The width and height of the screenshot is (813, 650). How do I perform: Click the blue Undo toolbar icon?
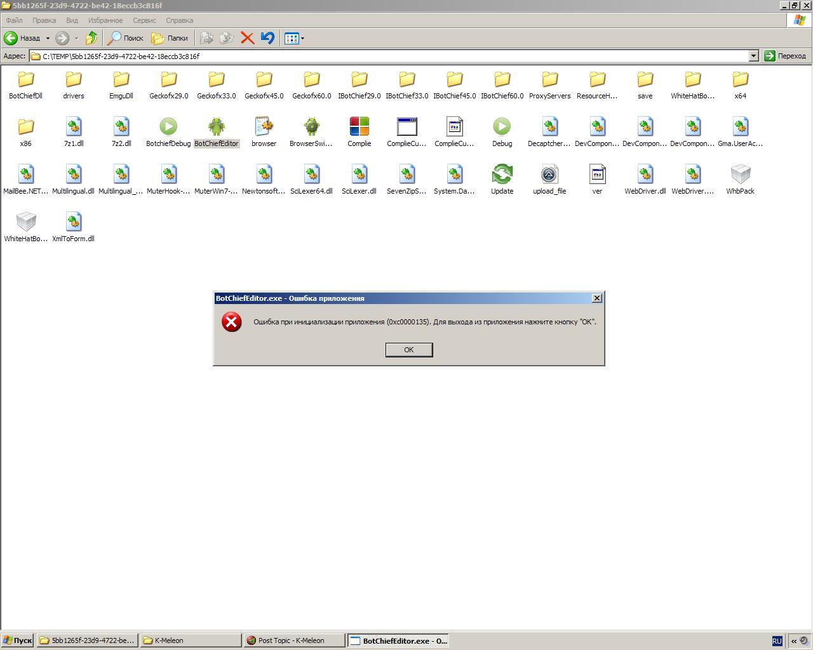[267, 38]
